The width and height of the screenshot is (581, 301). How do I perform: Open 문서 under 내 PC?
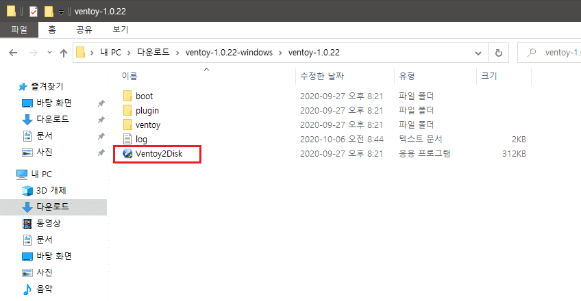(45, 239)
